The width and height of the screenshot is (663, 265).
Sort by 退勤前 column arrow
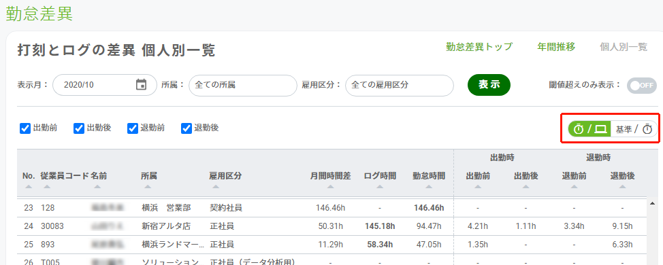pos(574,186)
